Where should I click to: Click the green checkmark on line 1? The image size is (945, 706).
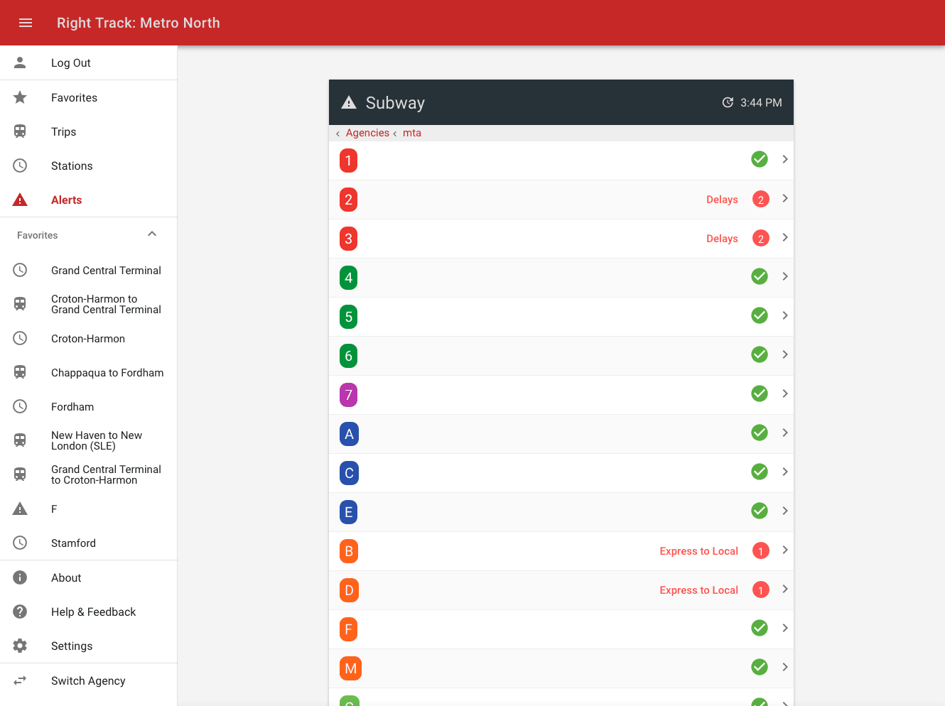click(x=760, y=159)
